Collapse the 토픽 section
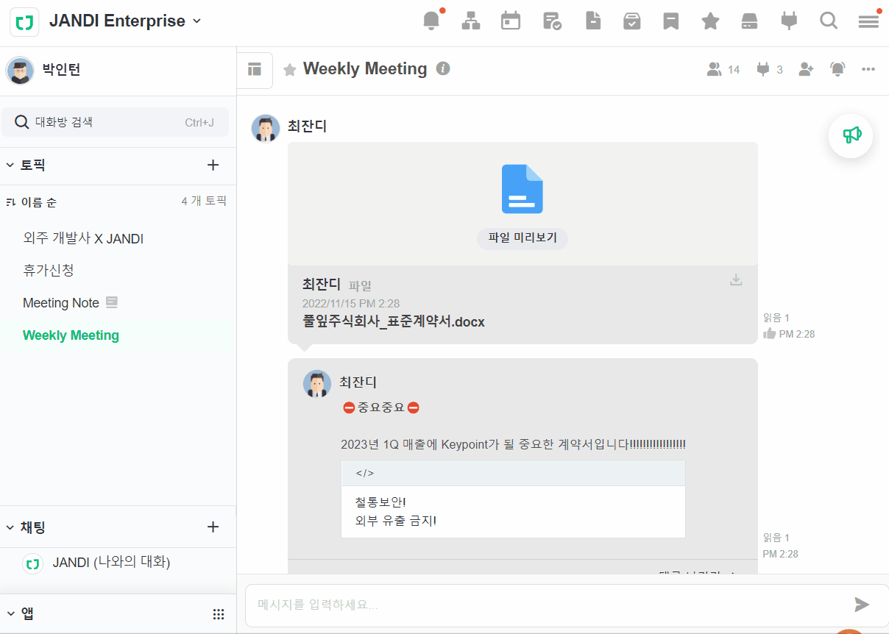 [x=10, y=165]
